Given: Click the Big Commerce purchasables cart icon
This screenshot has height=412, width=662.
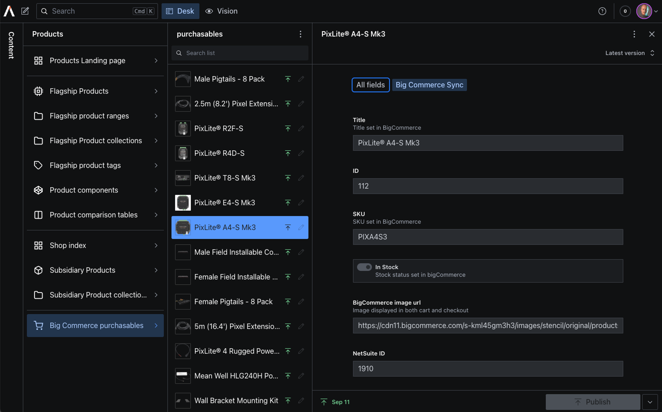Looking at the screenshot, I should [39, 325].
